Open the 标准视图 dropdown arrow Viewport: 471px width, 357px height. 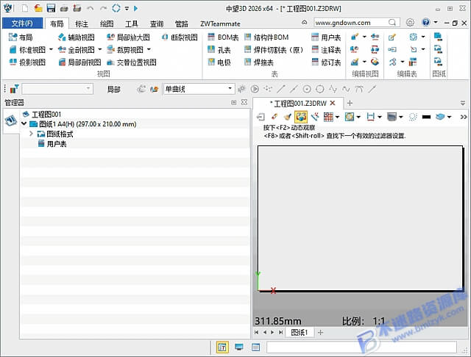click(51, 49)
